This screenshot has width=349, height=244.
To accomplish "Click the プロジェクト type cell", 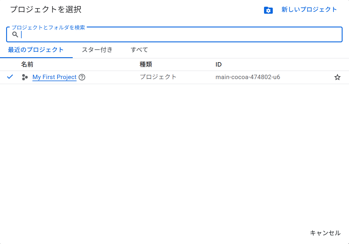I will 158,77.
